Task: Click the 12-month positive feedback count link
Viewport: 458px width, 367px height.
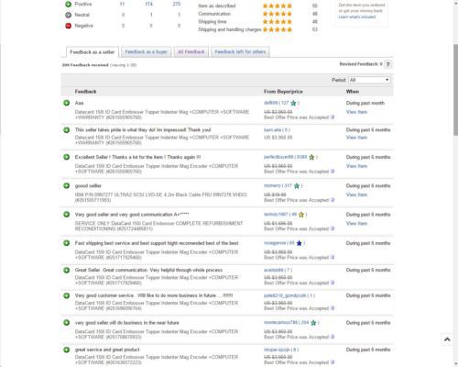Action: click(x=177, y=4)
